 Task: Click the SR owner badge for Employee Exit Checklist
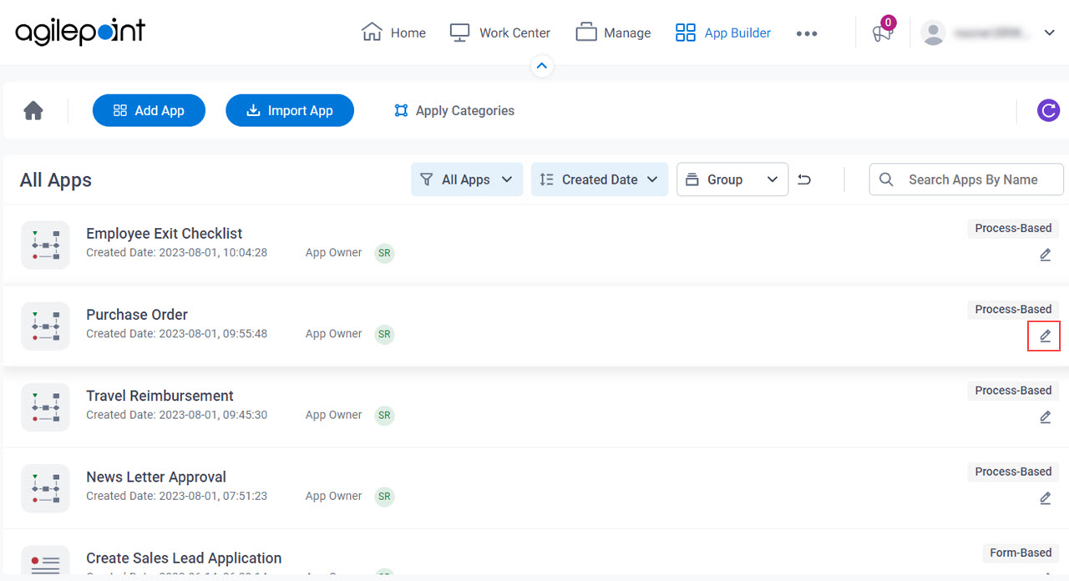pyautogui.click(x=384, y=253)
